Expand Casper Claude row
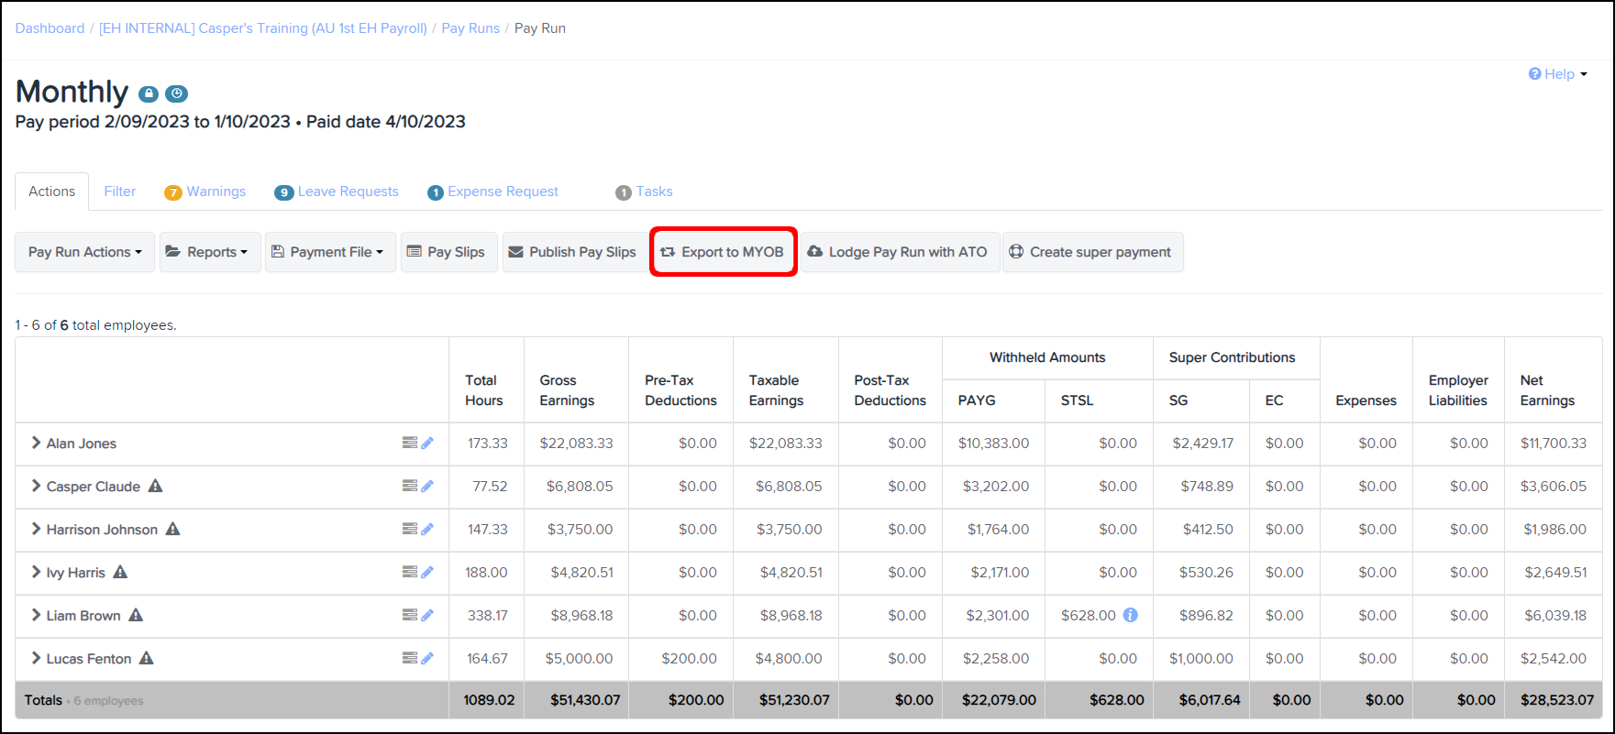The width and height of the screenshot is (1615, 734). click(x=36, y=486)
